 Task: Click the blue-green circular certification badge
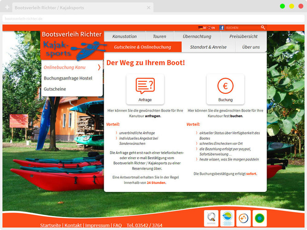[227, 218]
